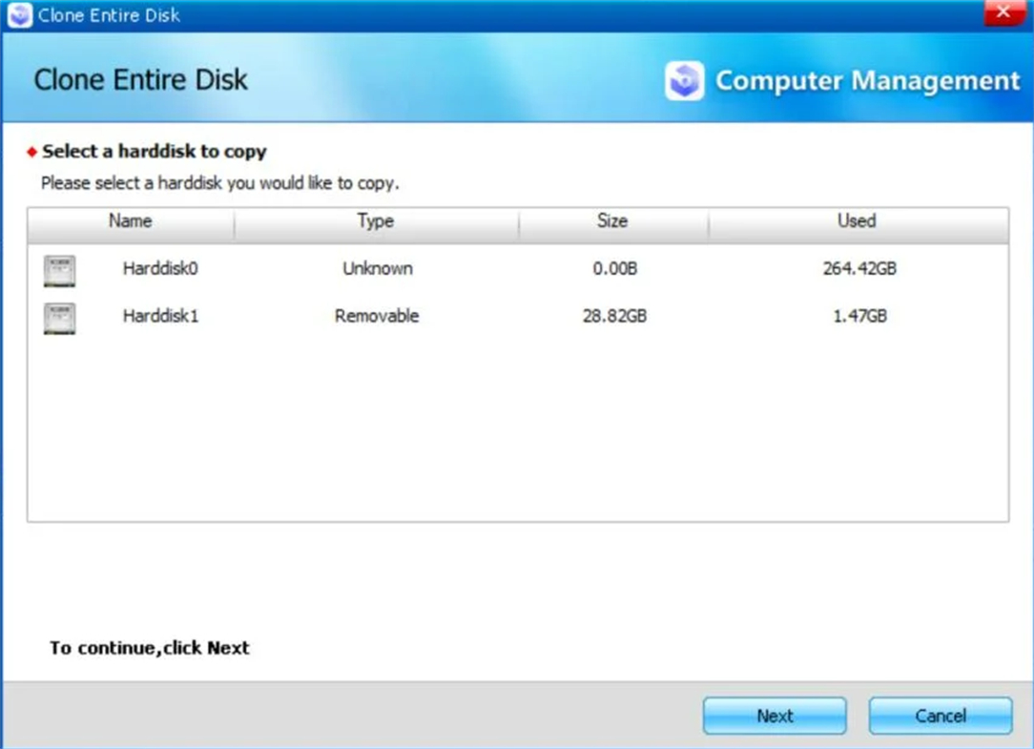
Task: Click the 28.82GB size value
Action: [613, 317]
